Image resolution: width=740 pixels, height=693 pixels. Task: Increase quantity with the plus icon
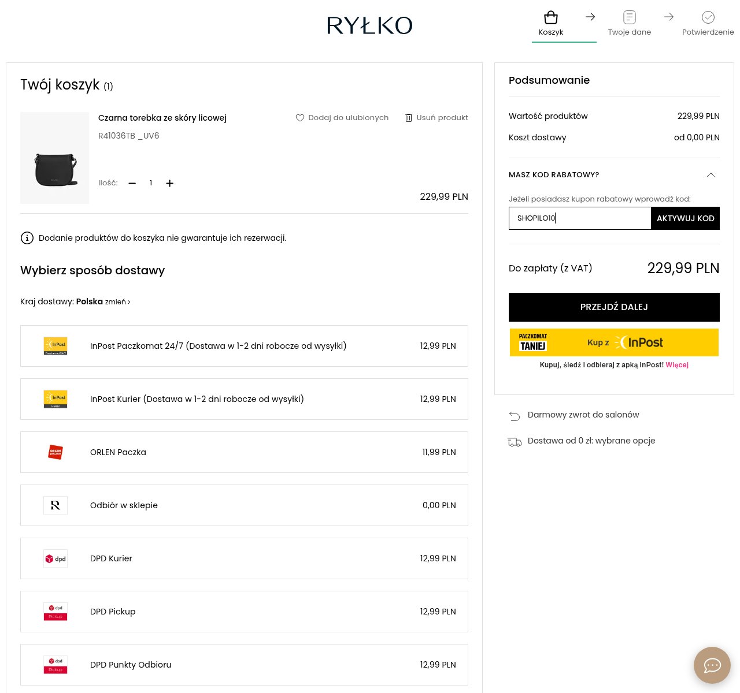coord(169,183)
